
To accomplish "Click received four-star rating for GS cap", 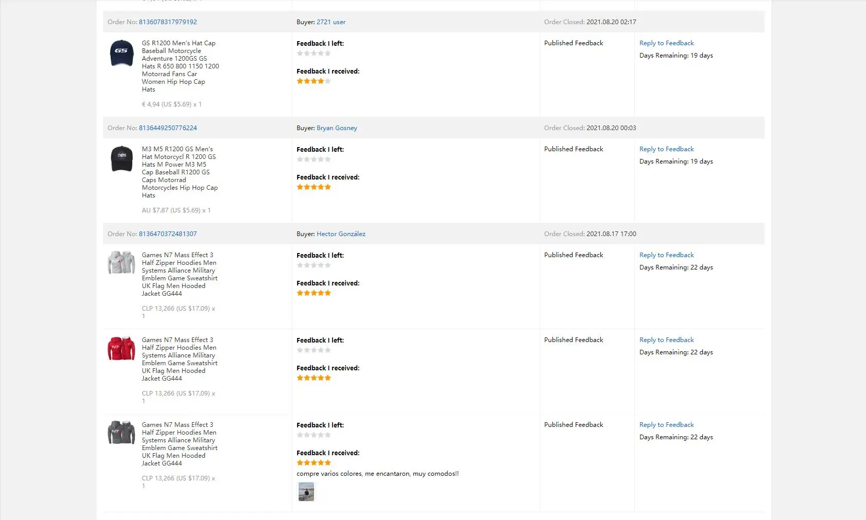I will 314,81.
